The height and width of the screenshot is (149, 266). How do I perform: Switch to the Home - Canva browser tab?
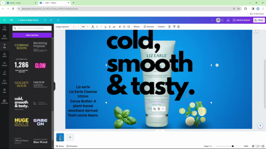click(x=21, y=3)
